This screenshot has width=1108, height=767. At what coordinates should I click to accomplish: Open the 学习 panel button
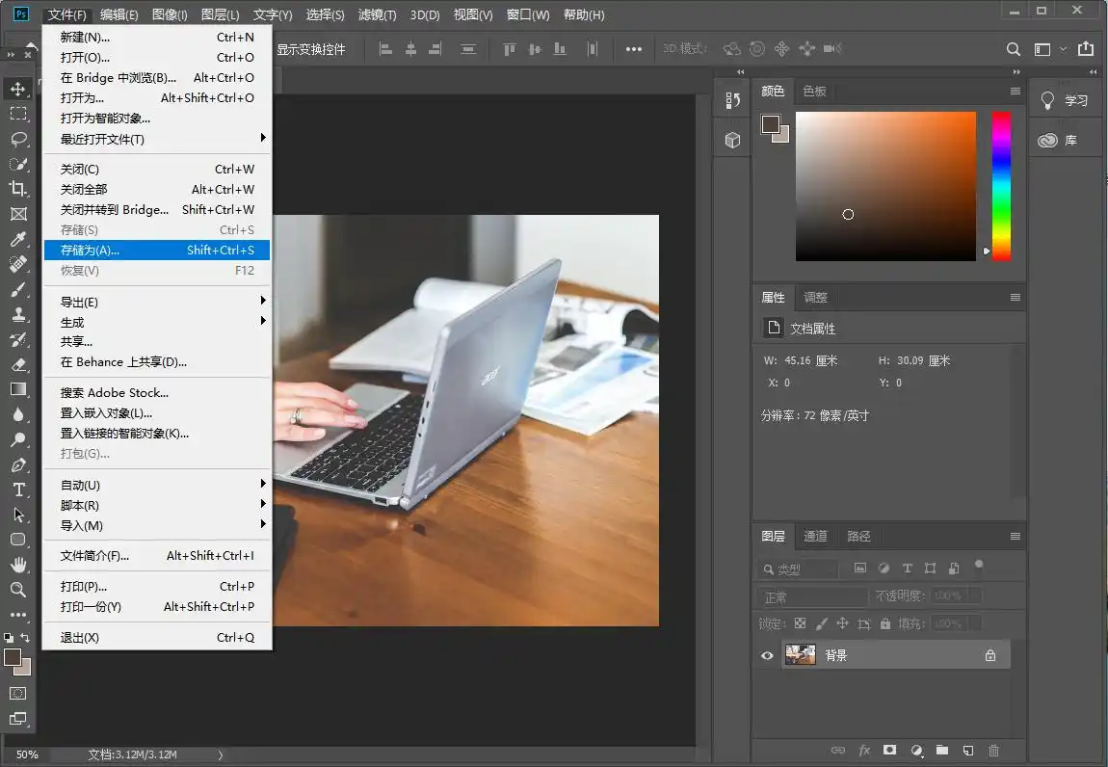(x=1066, y=100)
